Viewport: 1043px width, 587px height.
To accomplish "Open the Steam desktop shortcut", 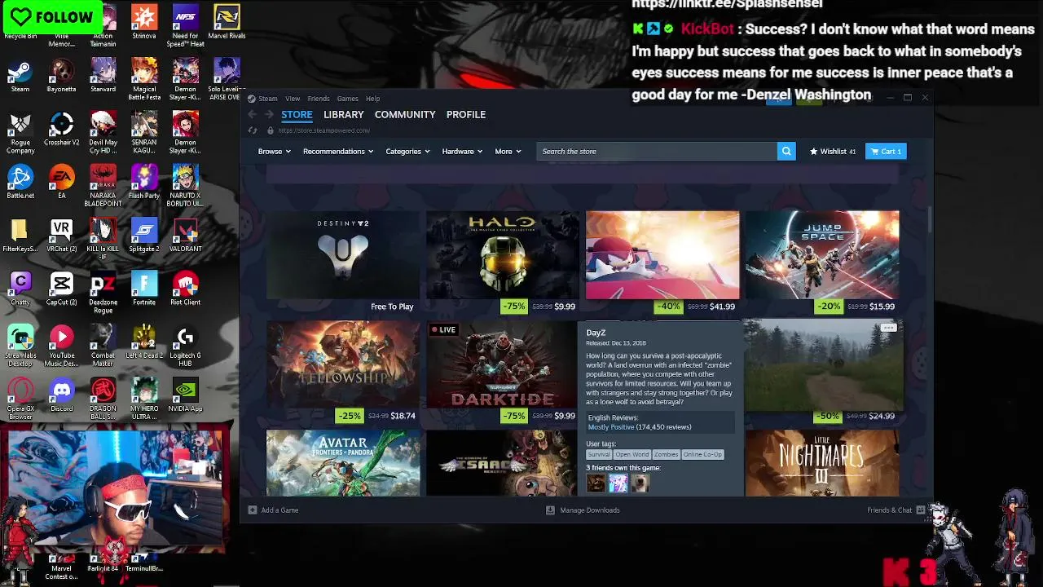I will [x=20, y=74].
